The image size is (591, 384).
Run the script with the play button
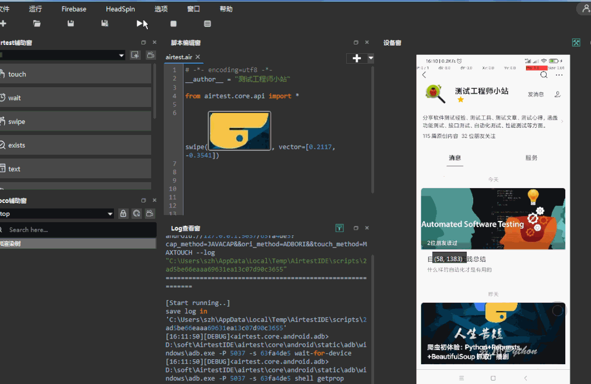point(140,24)
